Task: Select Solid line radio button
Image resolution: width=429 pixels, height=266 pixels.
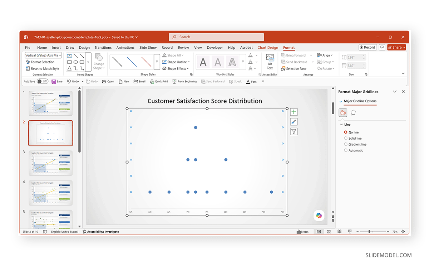Action: tap(346, 138)
